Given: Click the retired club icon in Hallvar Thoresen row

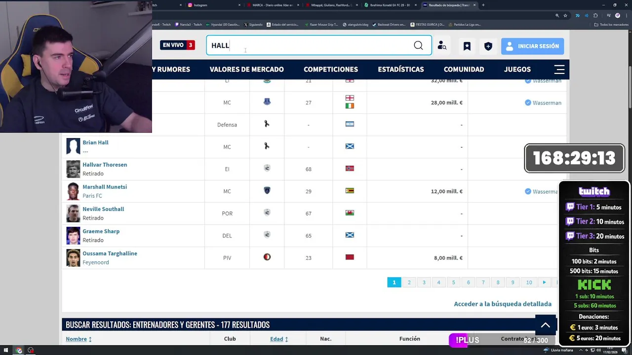Looking at the screenshot, I should pyautogui.click(x=267, y=169).
